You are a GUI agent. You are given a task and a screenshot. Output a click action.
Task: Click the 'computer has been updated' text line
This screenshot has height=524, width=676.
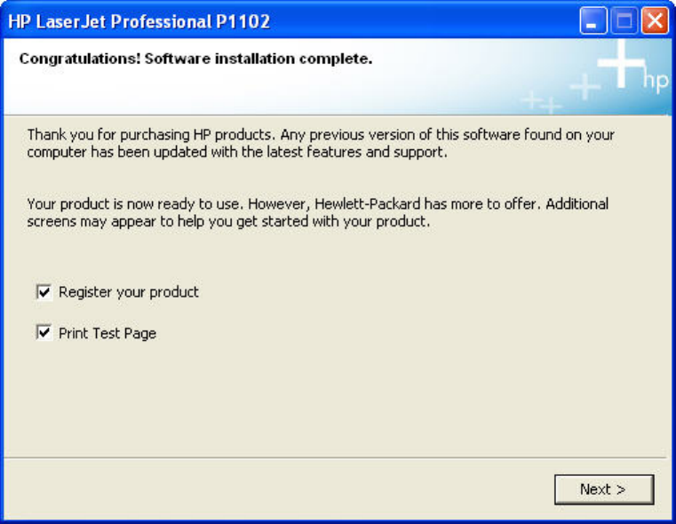[x=237, y=152]
